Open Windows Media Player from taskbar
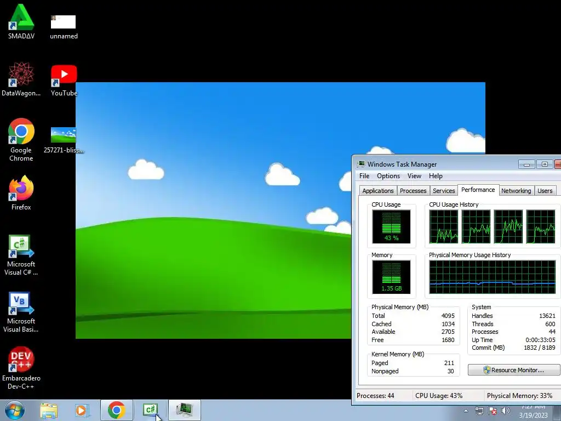Viewport: 561px width, 421px height. (x=82, y=410)
